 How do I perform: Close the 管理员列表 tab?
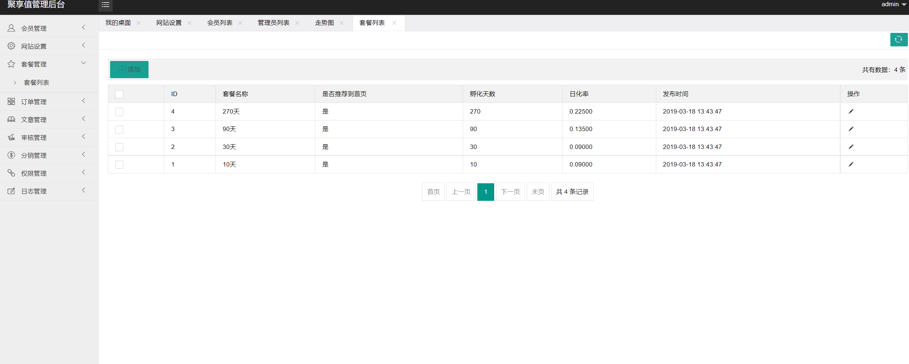[297, 23]
